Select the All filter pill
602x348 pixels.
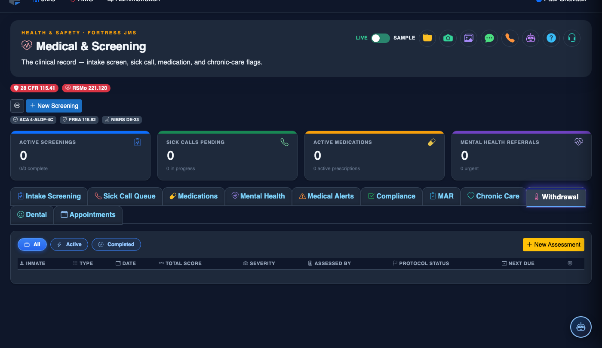pyautogui.click(x=32, y=244)
